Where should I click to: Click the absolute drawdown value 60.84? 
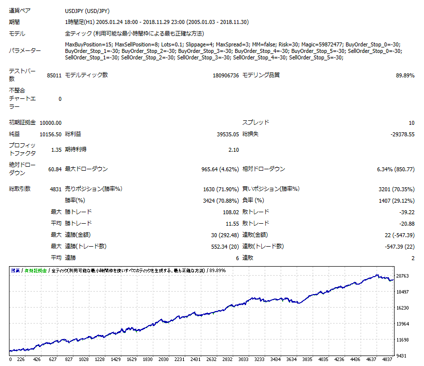[55, 169]
